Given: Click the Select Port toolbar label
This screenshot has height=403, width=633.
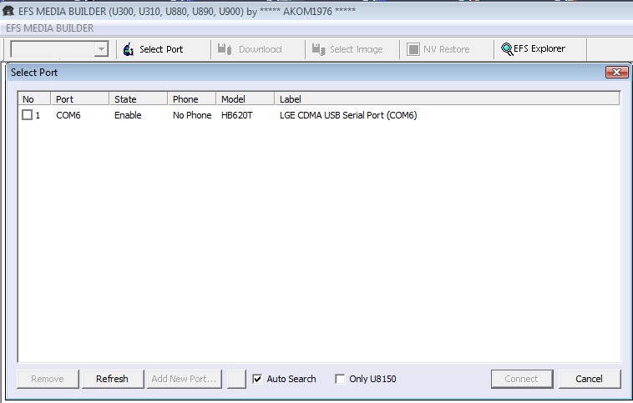Looking at the screenshot, I should [x=161, y=49].
